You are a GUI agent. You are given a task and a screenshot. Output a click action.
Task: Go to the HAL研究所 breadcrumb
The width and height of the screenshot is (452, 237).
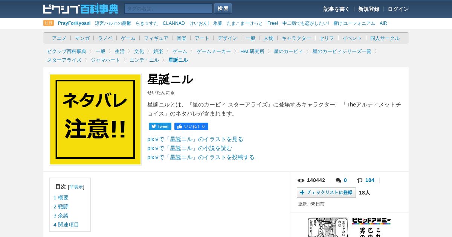click(252, 52)
